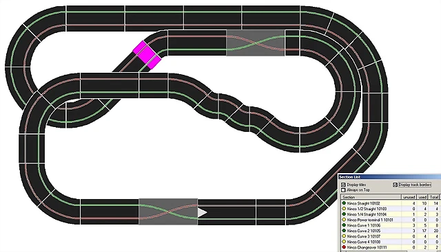Sort list by Section column header

click(371, 197)
